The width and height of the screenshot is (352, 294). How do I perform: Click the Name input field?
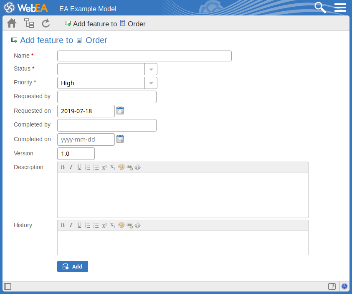(x=144, y=56)
